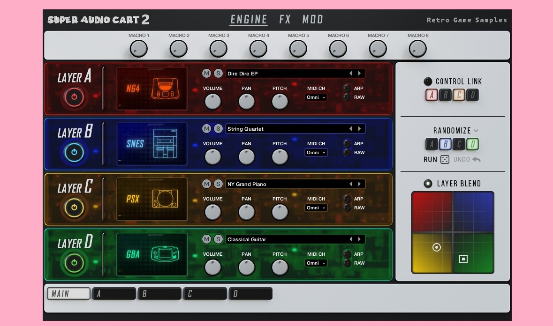Solo Layer B with the S button
Image resolution: width=553 pixels, height=326 pixels.
(x=218, y=129)
